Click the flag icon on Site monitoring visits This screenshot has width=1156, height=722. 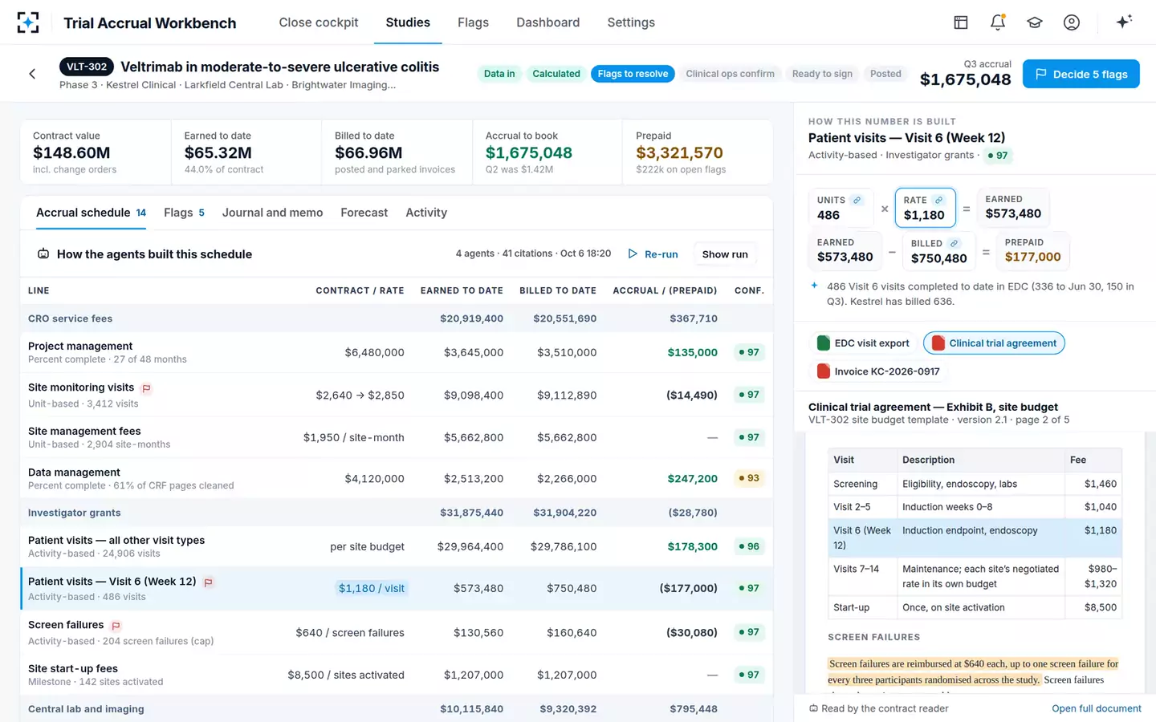[x=146, y=388]
